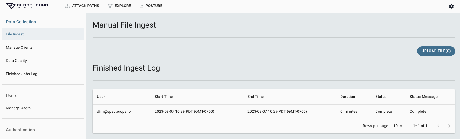460x139 pixels.
Task: Click the Posture chart icon
Action: (141, 6)
